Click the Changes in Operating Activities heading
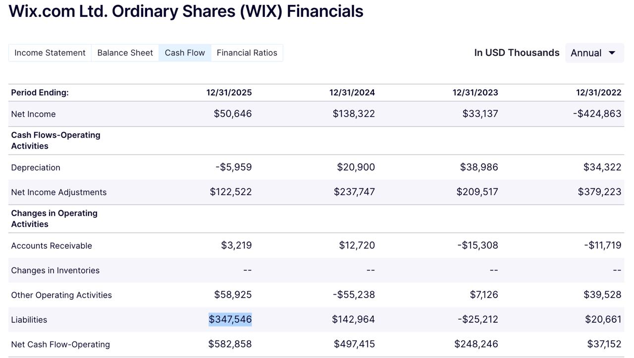Screen dimensions: 634x358 pyautogui.click(x=54, y=219)
